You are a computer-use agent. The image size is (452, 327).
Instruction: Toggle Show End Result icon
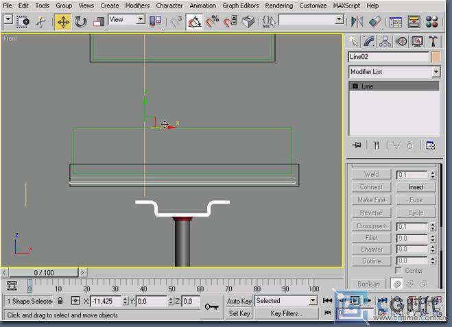click(377, 145)
